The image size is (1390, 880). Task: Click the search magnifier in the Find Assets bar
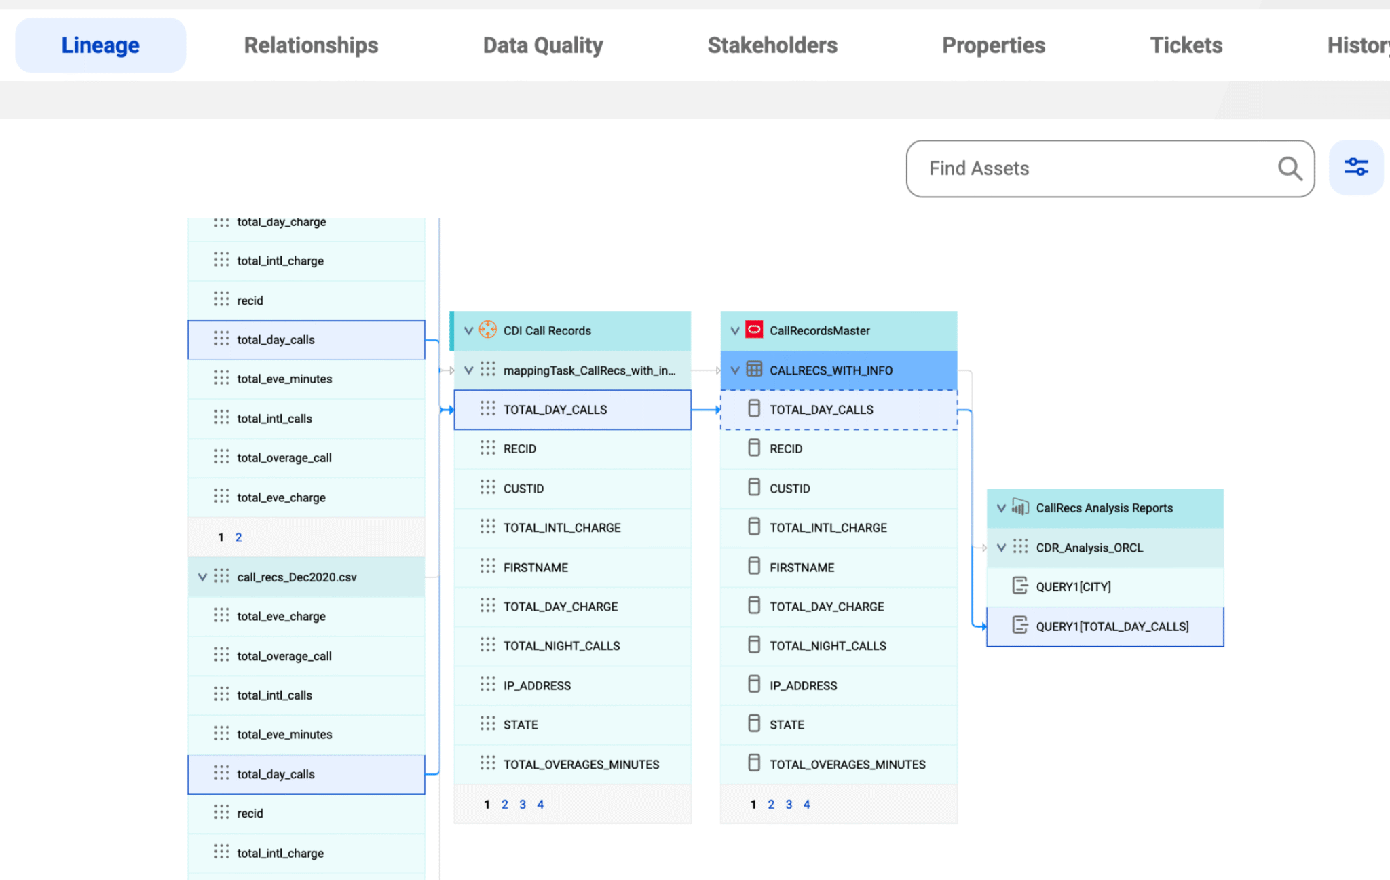click(1290, 168)
